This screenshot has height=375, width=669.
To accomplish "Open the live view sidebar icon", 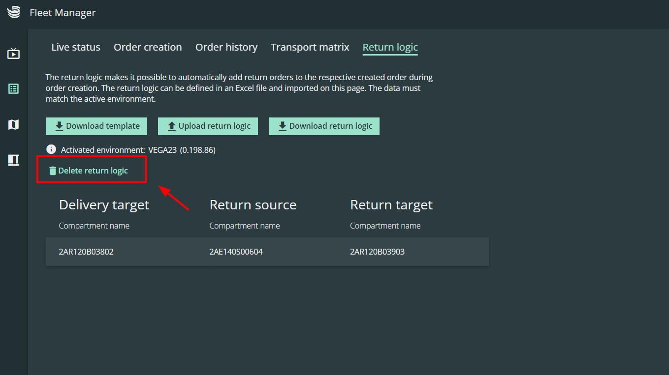I will 13,53.
